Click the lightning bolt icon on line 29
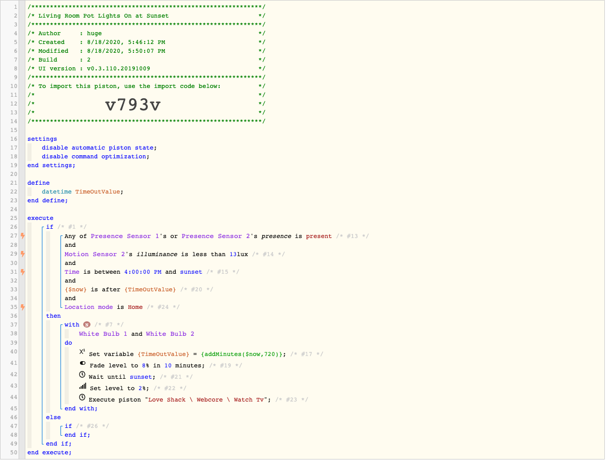609x460 pixels. [23, 254]
